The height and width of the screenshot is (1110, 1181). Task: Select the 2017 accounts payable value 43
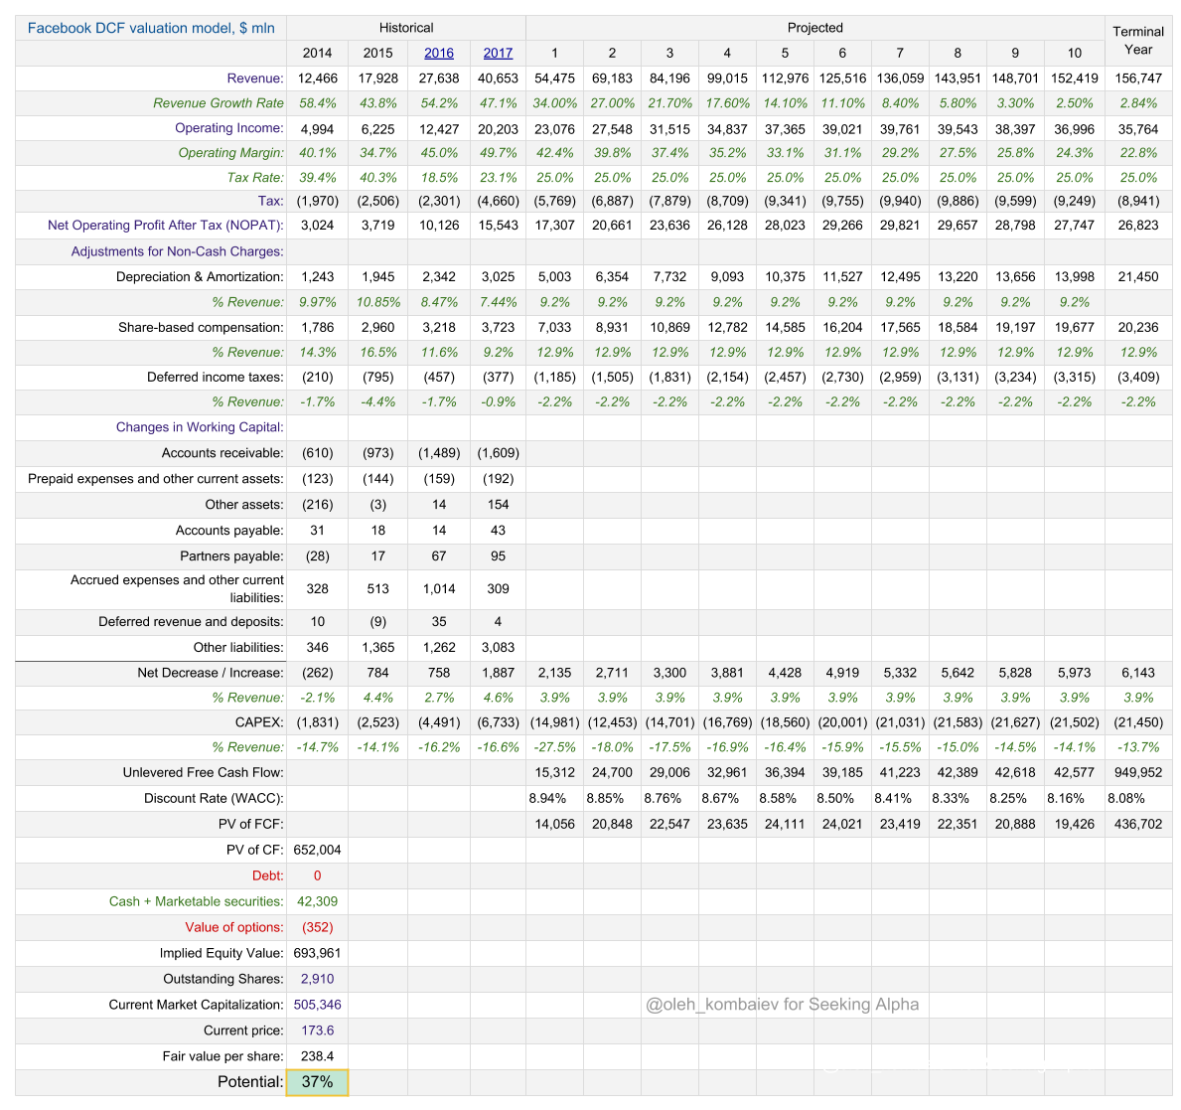[498, 531]
